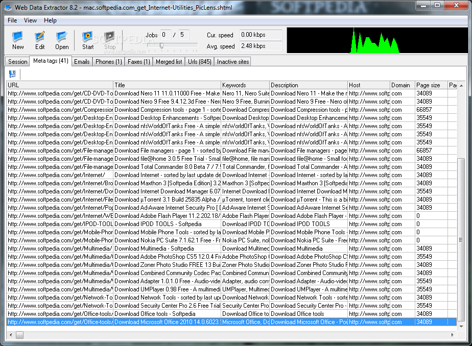The image size is (472, 346).
Task: Adjust the Jobs slider handle
Action: (x=161, y=46)
